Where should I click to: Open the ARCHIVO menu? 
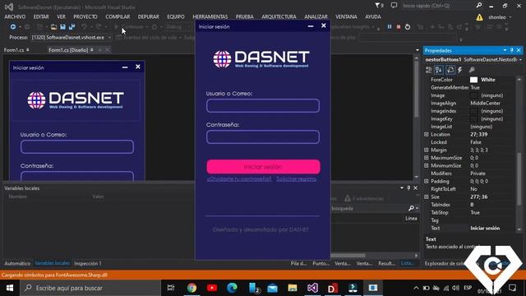point(15,16)
